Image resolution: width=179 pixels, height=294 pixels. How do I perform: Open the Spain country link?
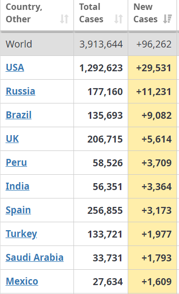click(18, 210)
